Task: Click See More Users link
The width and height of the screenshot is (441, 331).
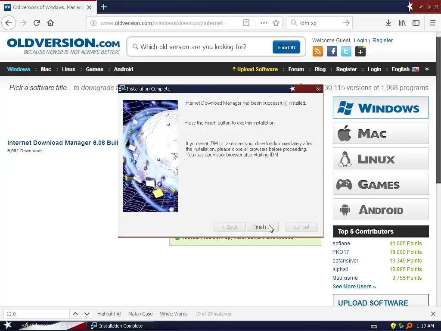Action: pyautogui.click(x=354, y=287)
